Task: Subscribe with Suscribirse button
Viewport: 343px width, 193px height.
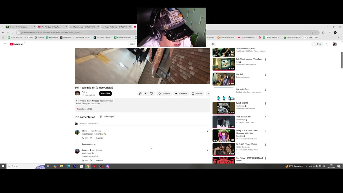Action: [x=105, y=94]
